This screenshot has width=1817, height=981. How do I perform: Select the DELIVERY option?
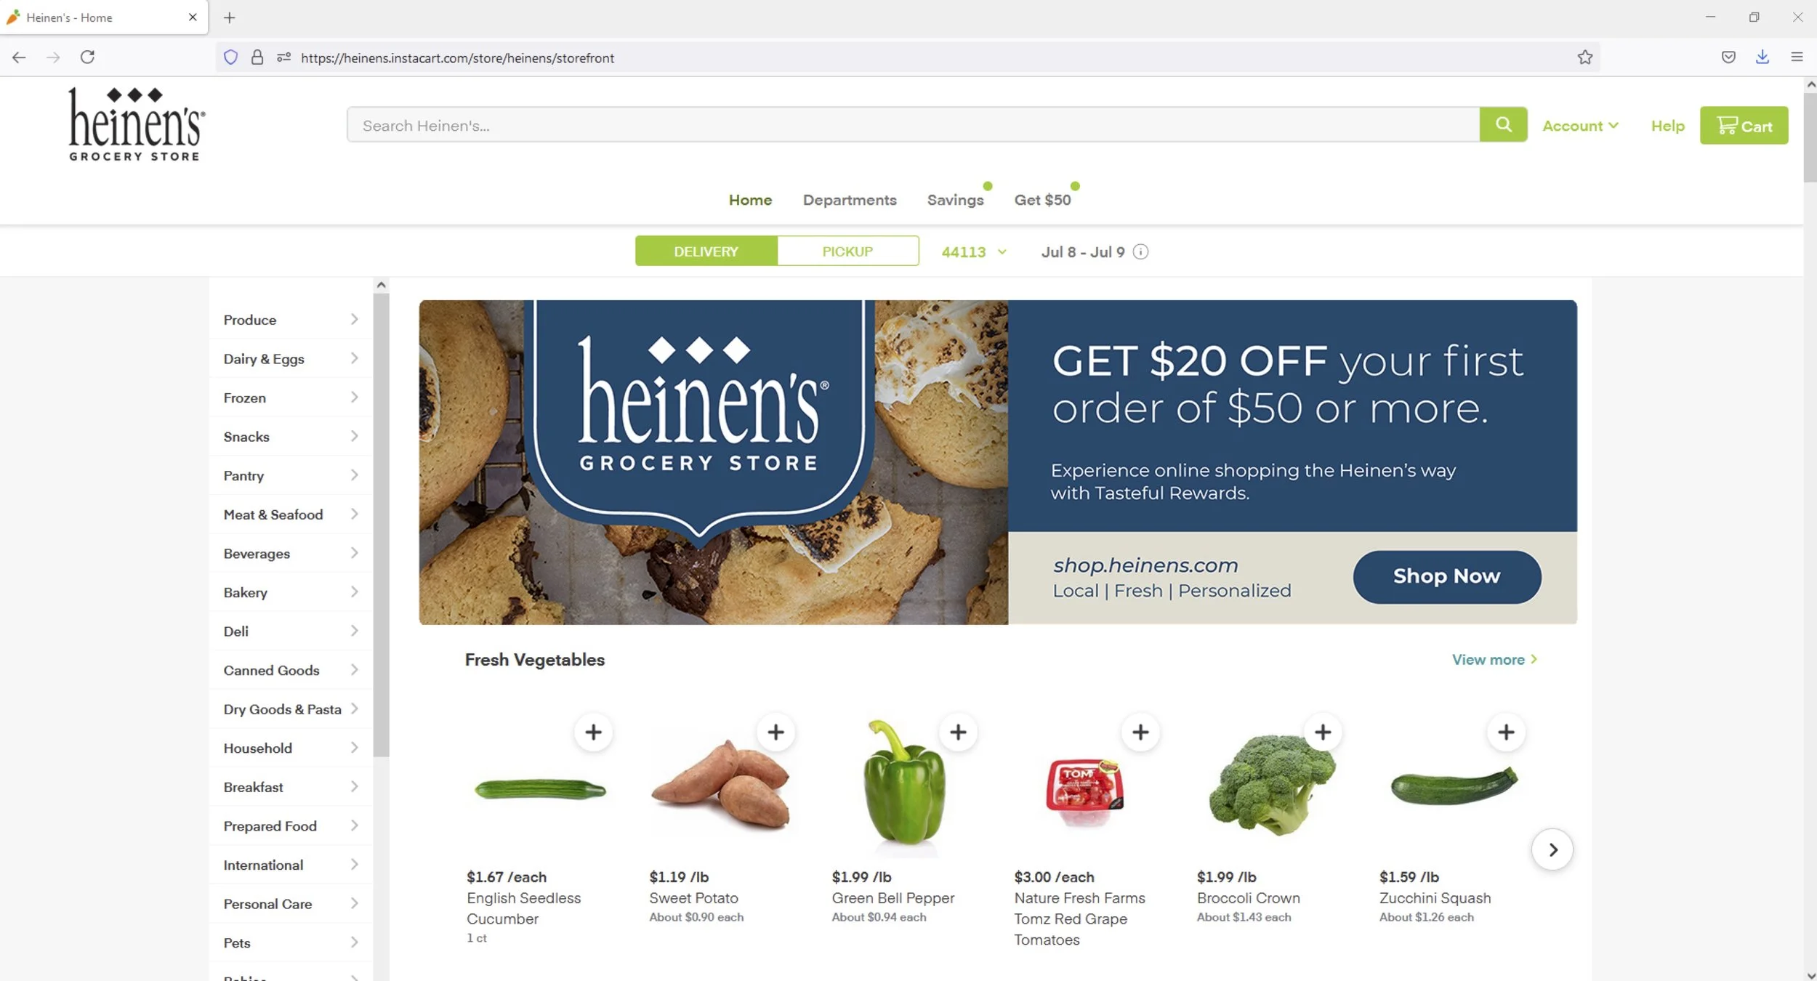pos(706,251)
